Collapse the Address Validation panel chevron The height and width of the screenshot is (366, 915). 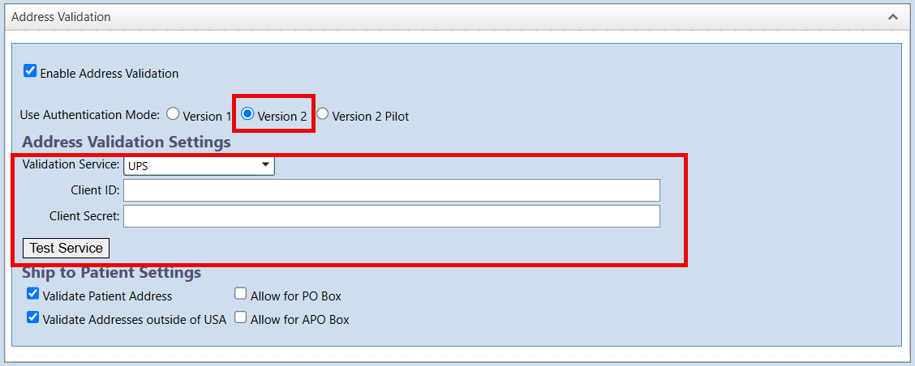point(893,17)
